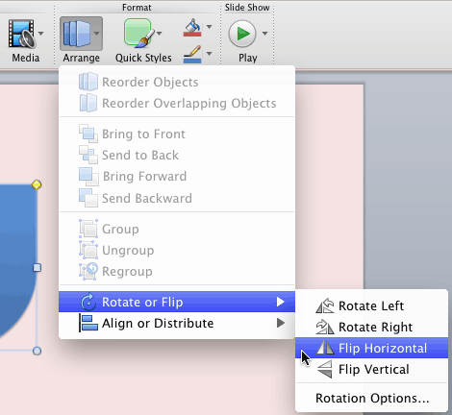Screen dimensions: 452x415
Task: Open the Quick Styles gallery icon
Action: [138, 34]
